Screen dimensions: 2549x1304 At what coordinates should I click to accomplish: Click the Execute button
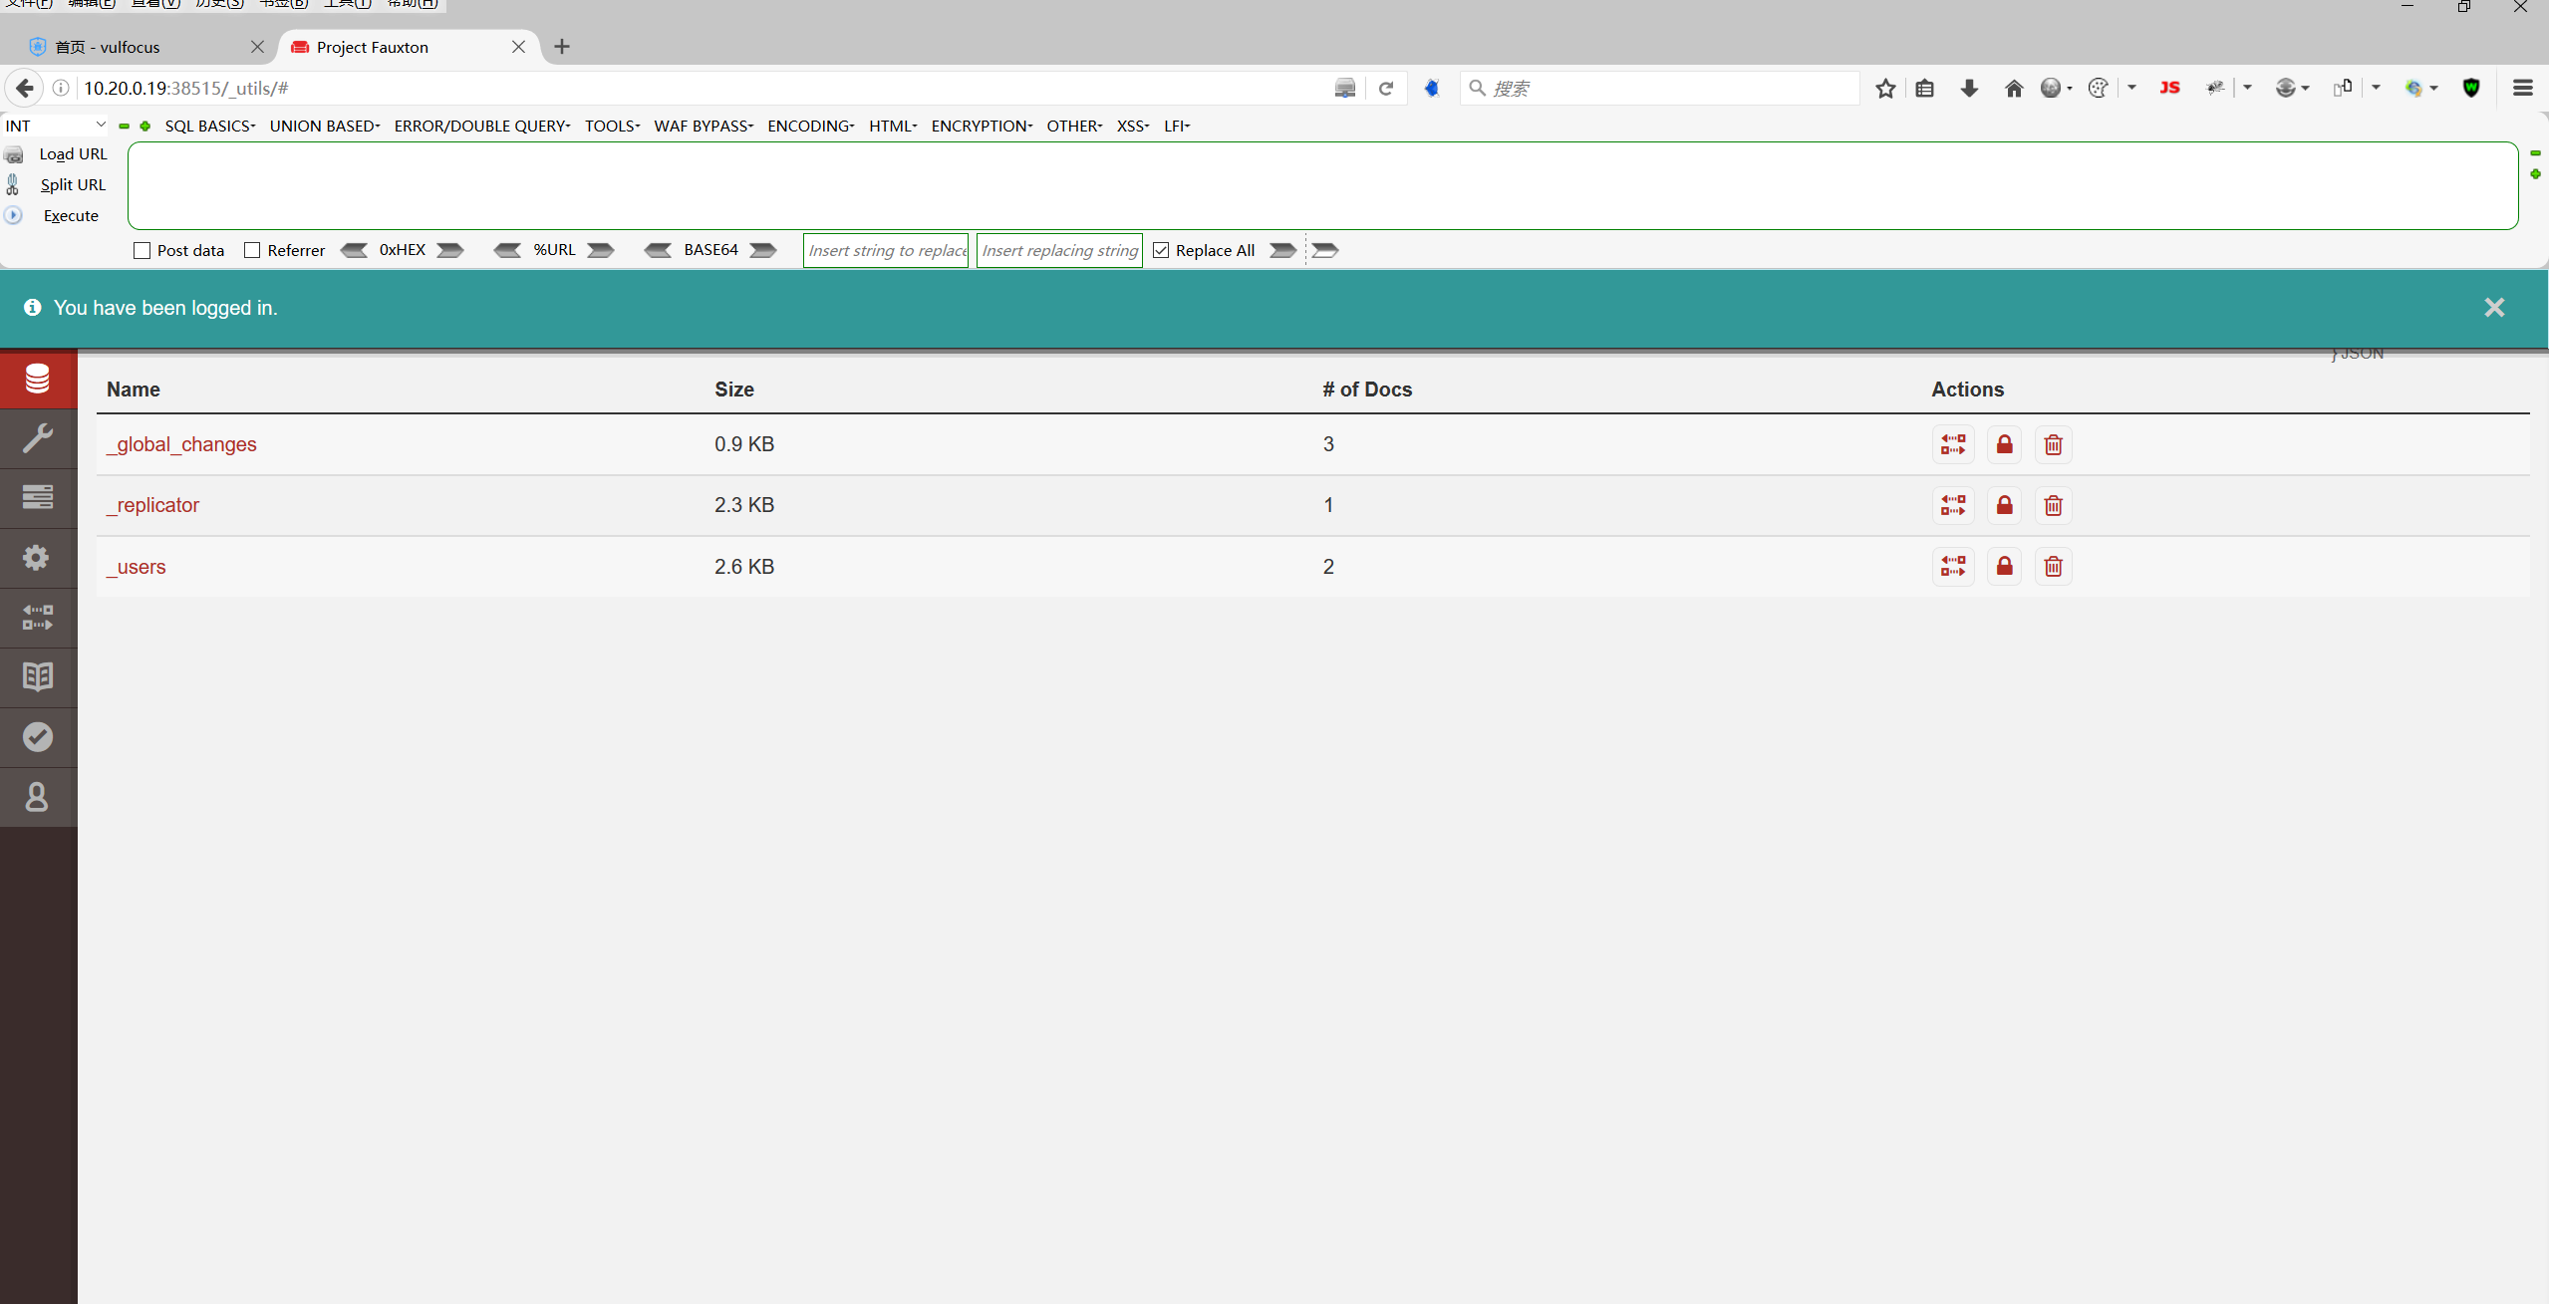71,216
